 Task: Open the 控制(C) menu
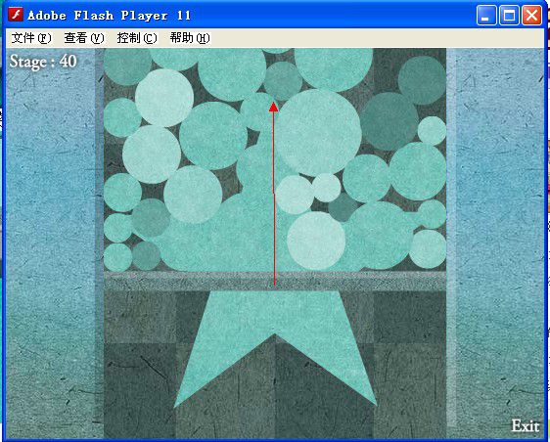point(137,38)
